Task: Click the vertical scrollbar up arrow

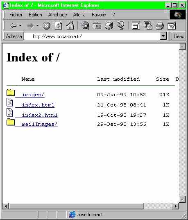Action: click(182, 47)
